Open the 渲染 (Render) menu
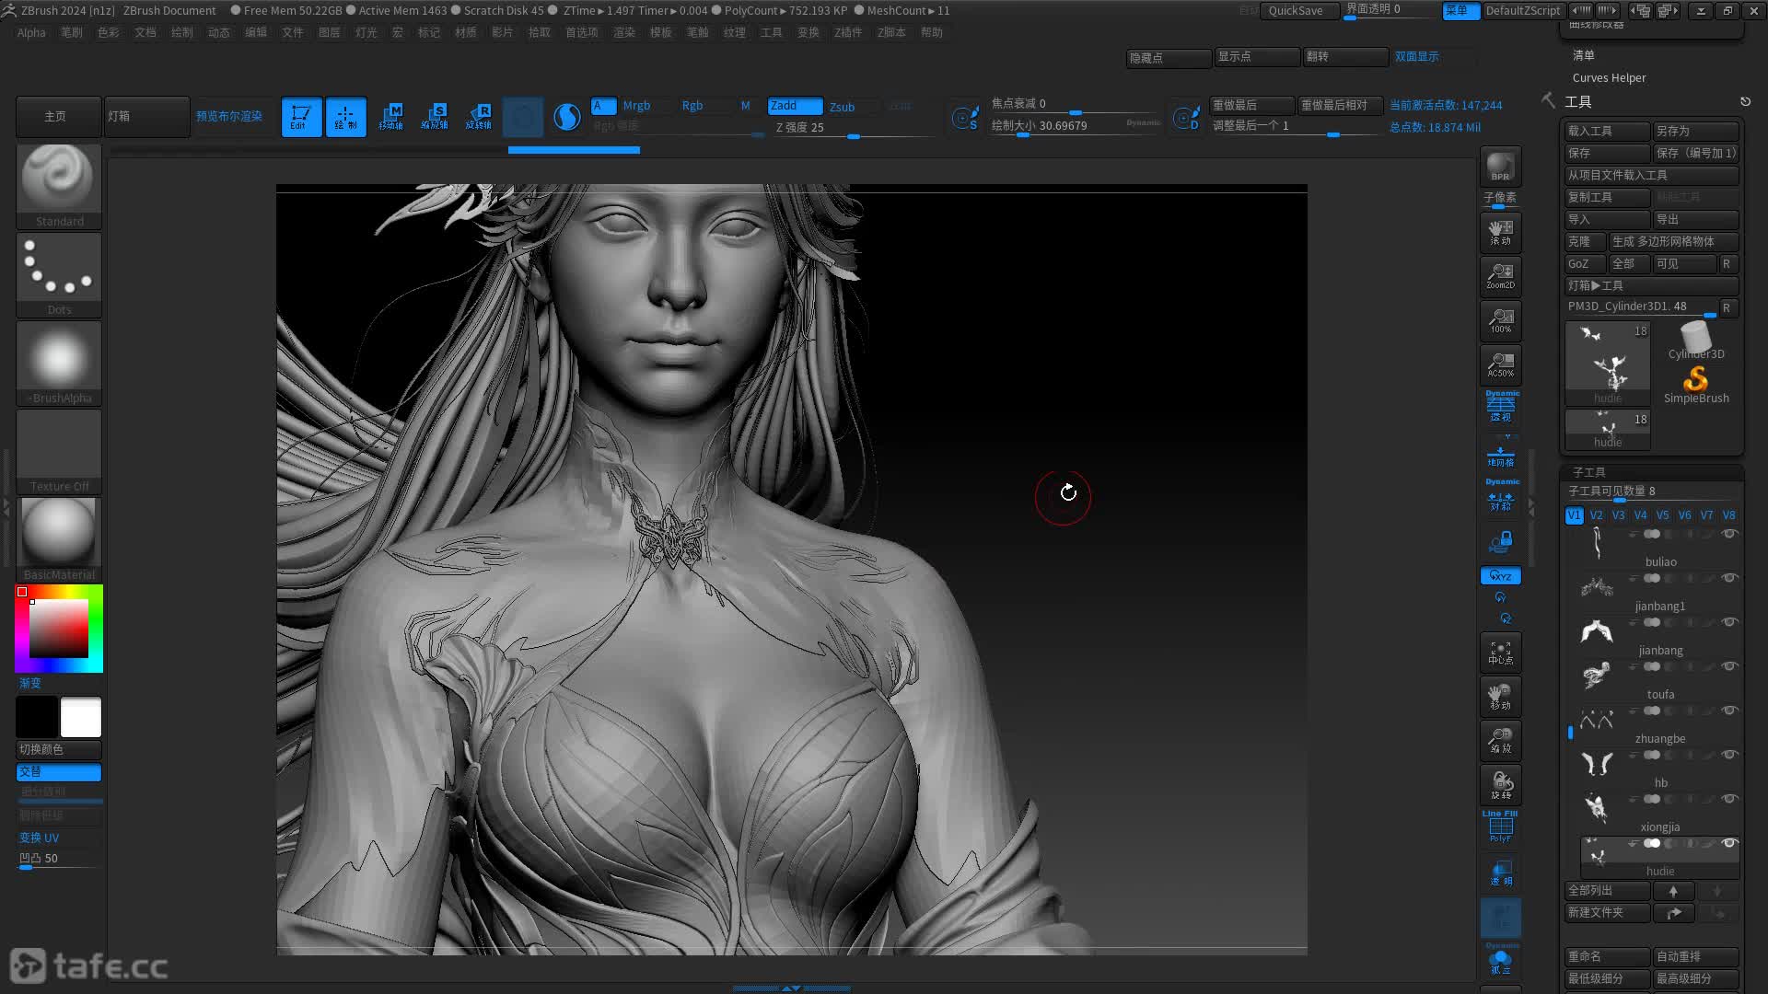Image resolution: width=1768 pixels, height=994 pixels. tap(624, 32)
